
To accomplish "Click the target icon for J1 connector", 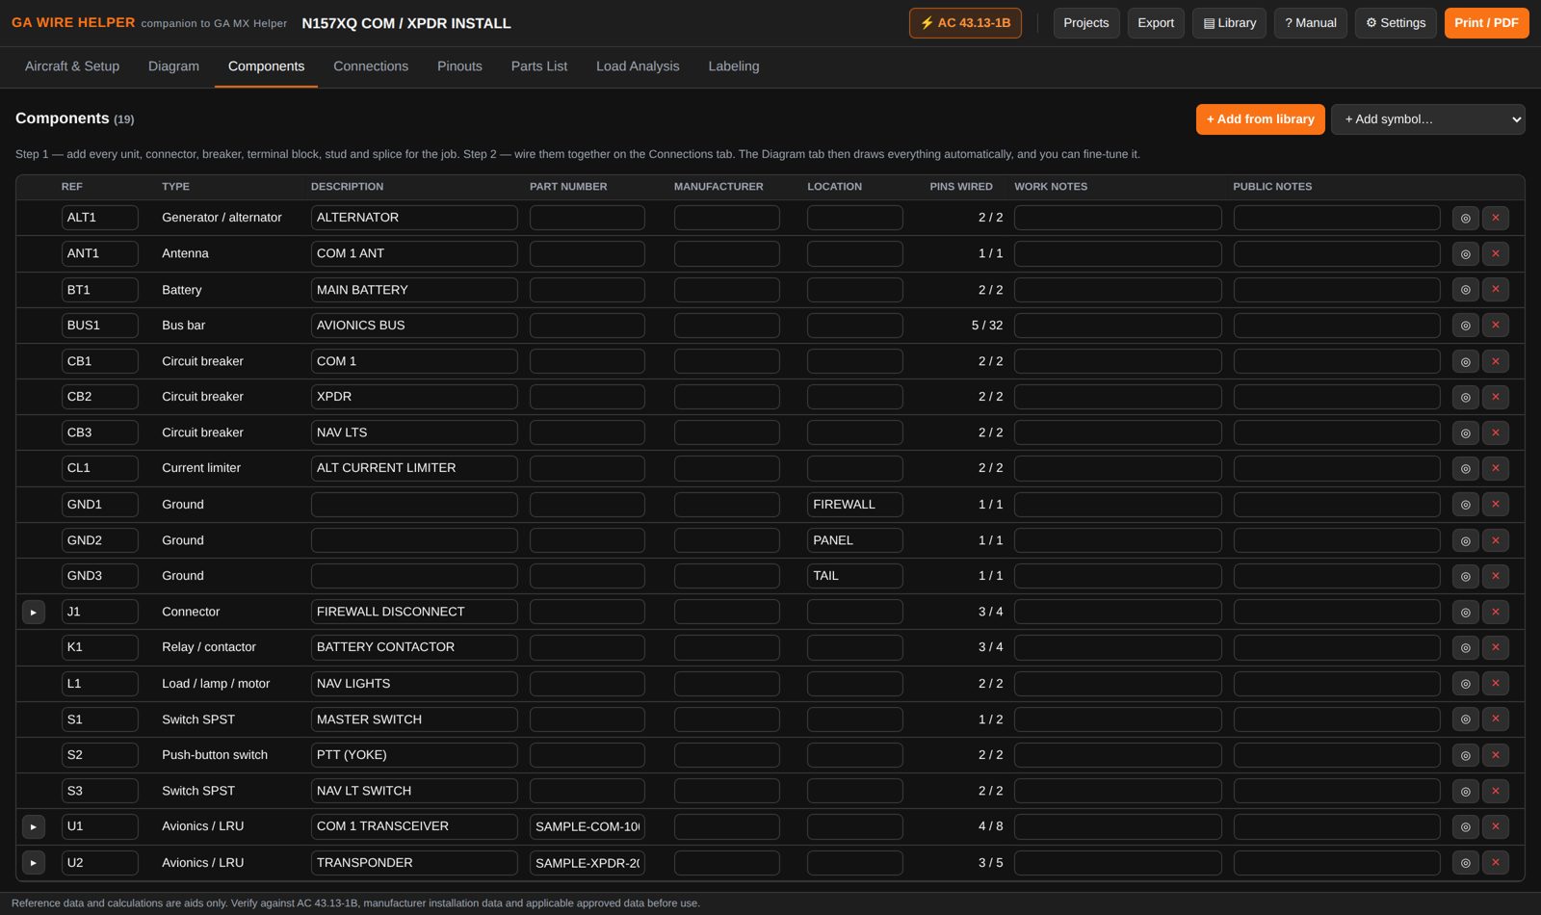I will pos(1465,612).
